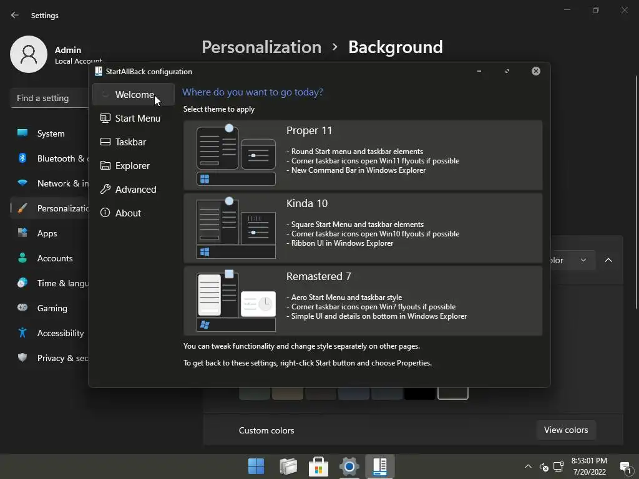Click the Advanced wrench icon
Viewport: 639px width, 479px height.
pyautogui.click(x=105, y=189)
